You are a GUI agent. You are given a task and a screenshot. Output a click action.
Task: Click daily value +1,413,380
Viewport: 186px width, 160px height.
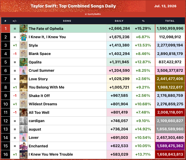tap(119, 45)
